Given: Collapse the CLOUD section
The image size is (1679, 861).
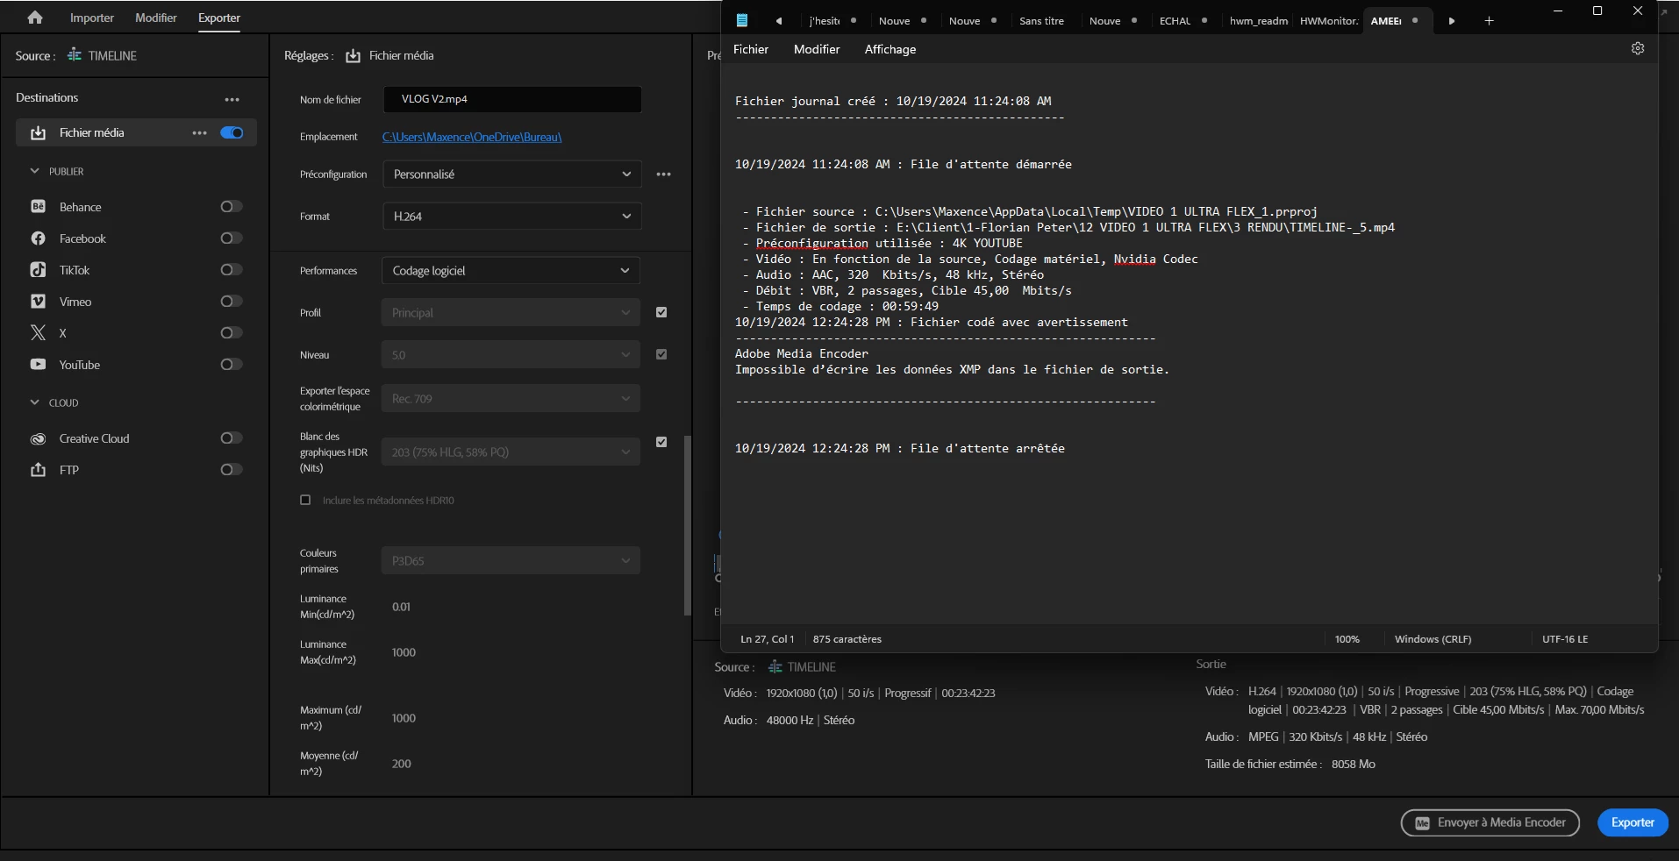Looking at the screenshot, I should tap(35, 402).
